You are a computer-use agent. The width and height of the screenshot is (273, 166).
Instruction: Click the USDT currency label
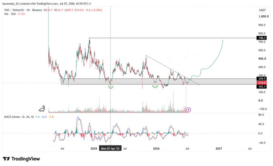[x=263, y=10]
